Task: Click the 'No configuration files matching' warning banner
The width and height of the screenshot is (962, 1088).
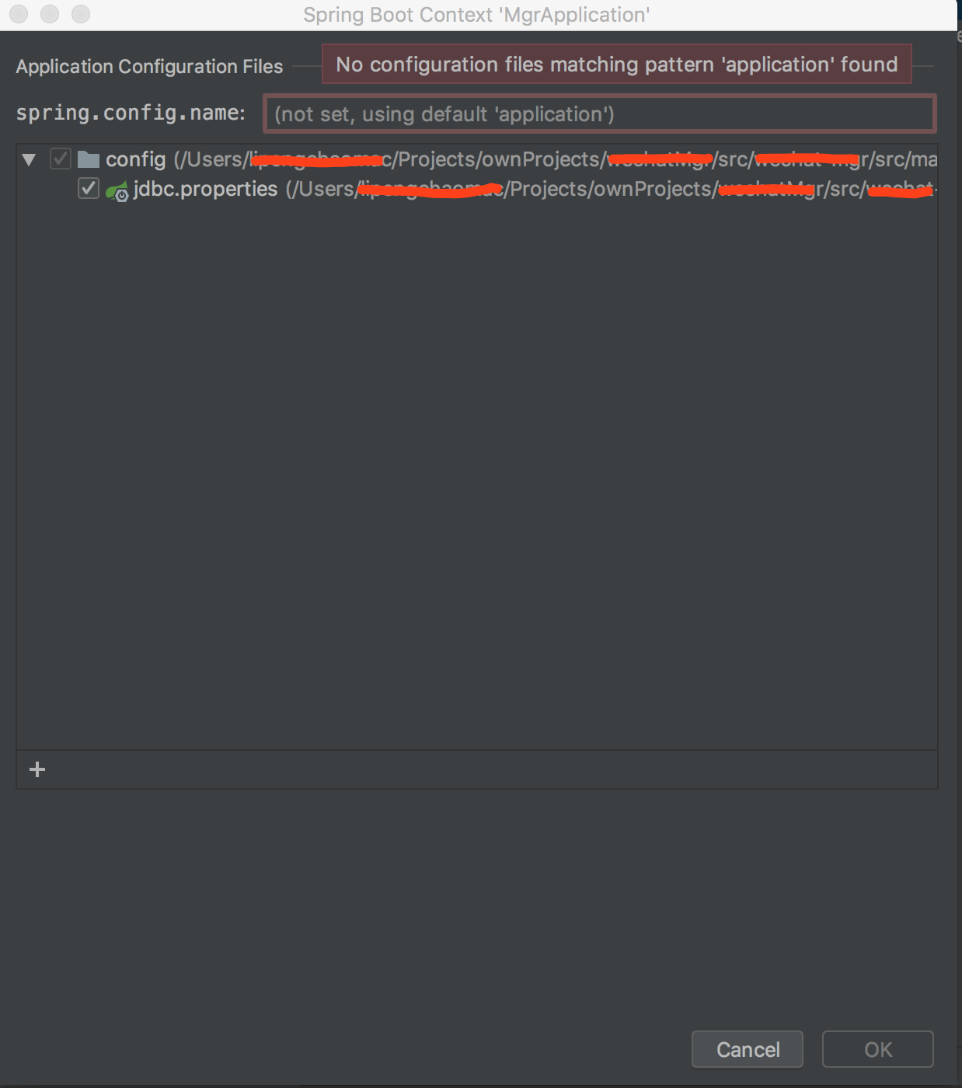Action: pyautogui.click(x=616, y=65)
